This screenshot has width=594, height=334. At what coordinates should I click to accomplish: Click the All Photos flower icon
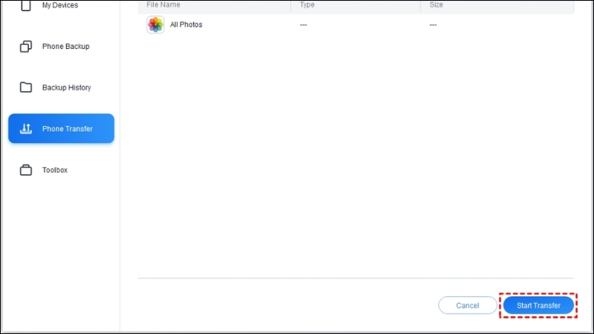[x=155, y=24]
